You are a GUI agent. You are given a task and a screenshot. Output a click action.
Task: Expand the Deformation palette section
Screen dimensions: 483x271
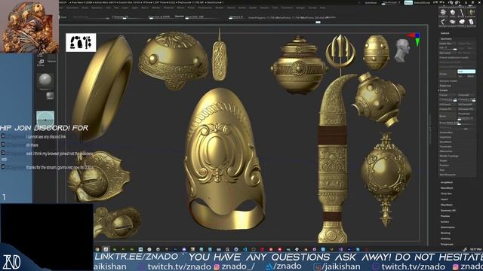pos(448,227)
